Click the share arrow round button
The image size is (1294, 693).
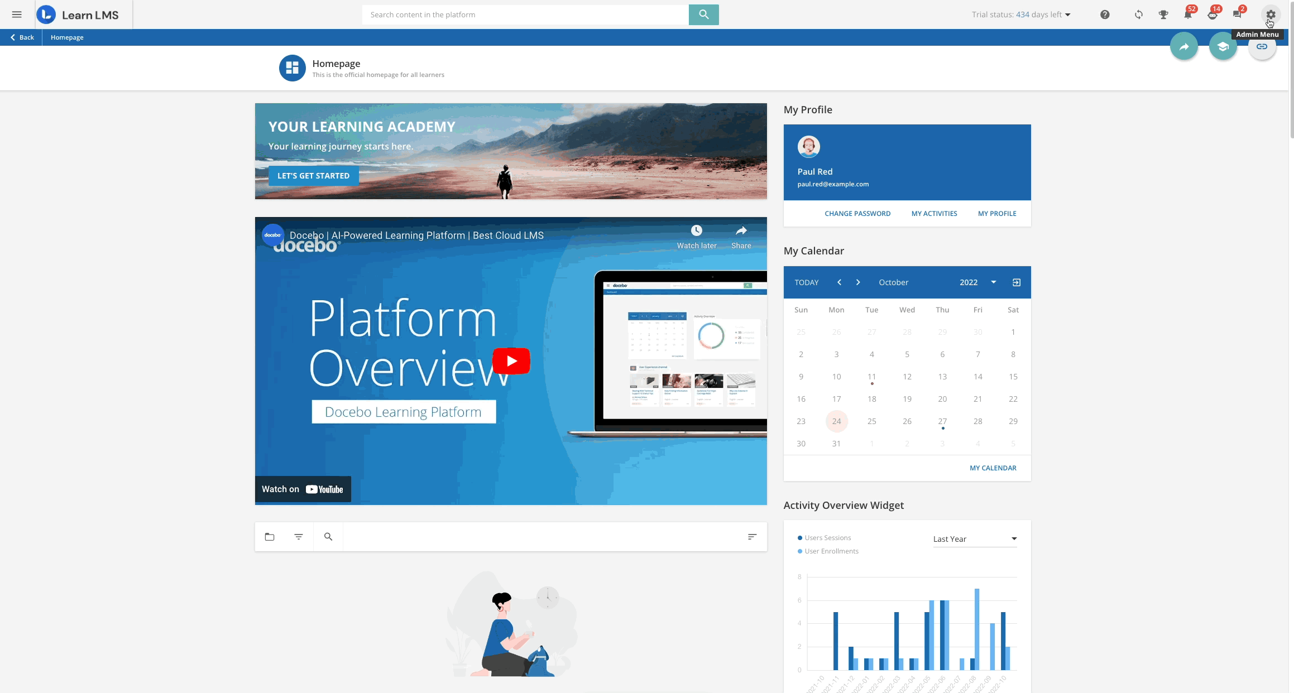coord(1184,47)
